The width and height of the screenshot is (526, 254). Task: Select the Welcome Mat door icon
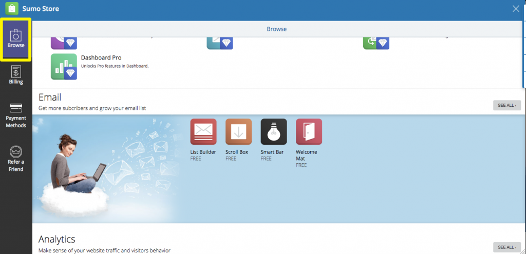(x=309, y=132)
